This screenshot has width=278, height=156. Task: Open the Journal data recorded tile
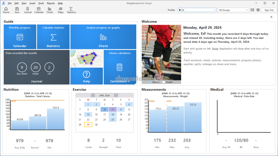click(x=36, y=67)
